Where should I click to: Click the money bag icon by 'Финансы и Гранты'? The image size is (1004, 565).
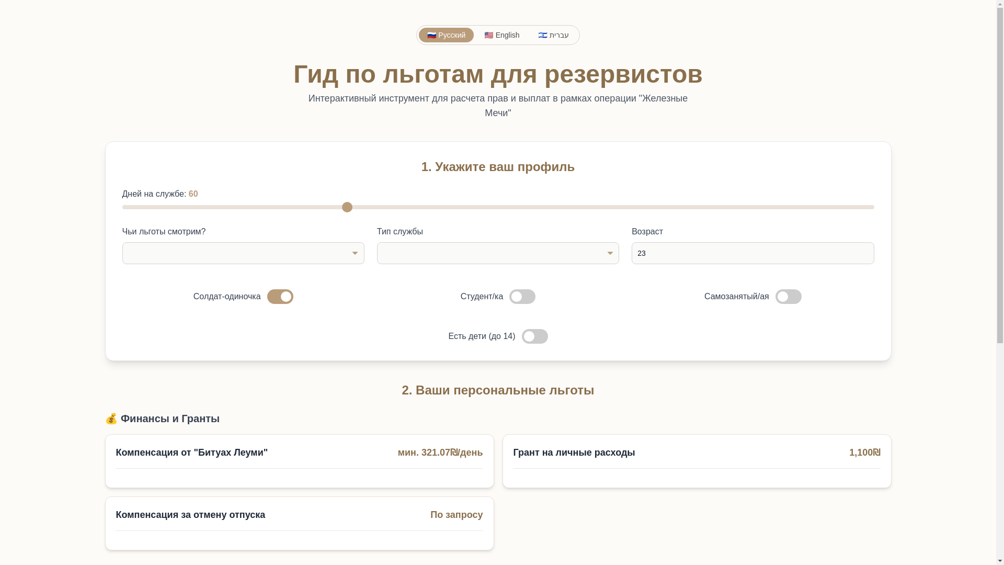[x=111, y=419]
